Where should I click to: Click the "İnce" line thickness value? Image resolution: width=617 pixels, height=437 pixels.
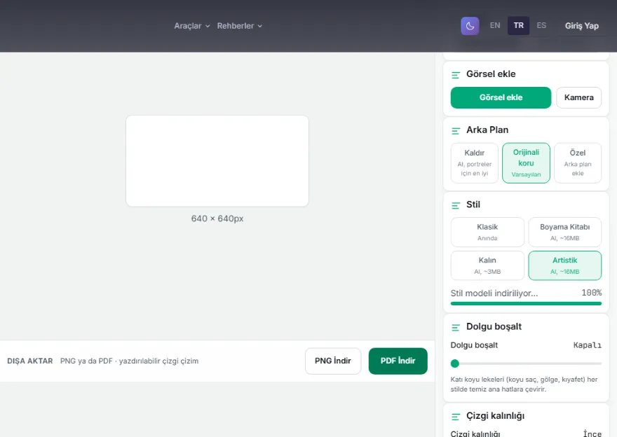[x=592, y=433]
